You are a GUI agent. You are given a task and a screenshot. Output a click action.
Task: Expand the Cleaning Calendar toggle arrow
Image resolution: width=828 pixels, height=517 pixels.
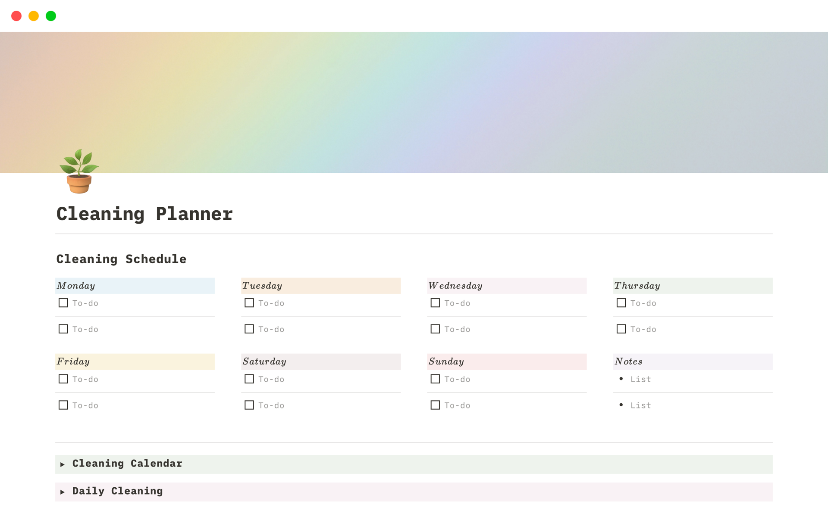[x=63, y=464]
